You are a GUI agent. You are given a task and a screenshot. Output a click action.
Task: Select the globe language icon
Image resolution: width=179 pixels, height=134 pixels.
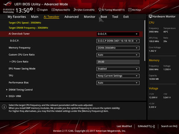click(x=38, y=10)
